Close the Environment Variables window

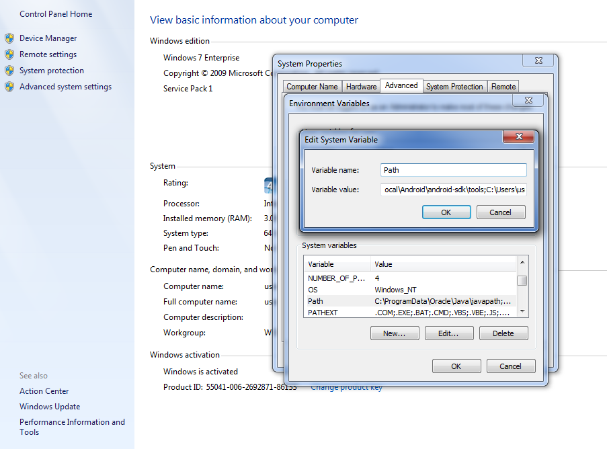(528, 100)
